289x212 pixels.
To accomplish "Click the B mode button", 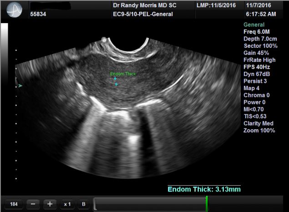I will coord(84,204).
